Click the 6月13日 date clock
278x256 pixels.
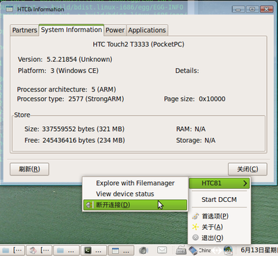tap(259, 250)
